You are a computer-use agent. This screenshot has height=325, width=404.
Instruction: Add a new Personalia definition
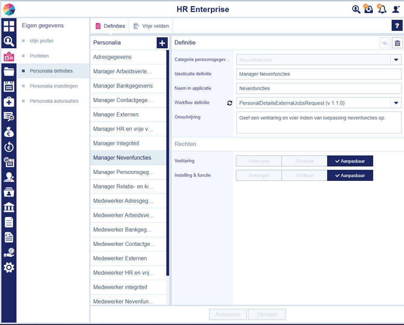click(x=162, y=43)
